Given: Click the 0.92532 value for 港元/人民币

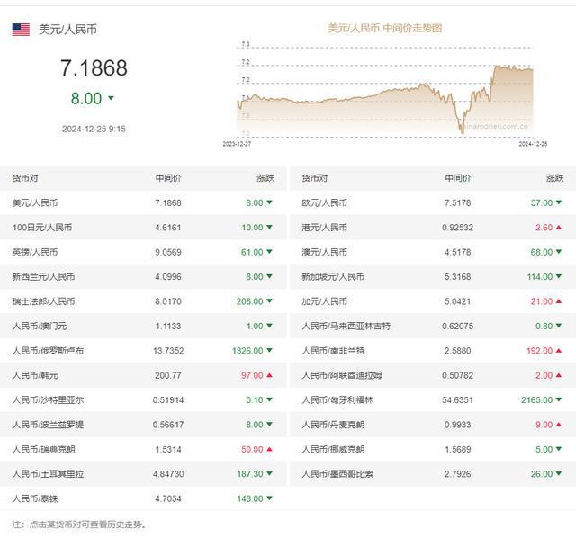Looking at the screenshot, I should [x=458, y=228].
